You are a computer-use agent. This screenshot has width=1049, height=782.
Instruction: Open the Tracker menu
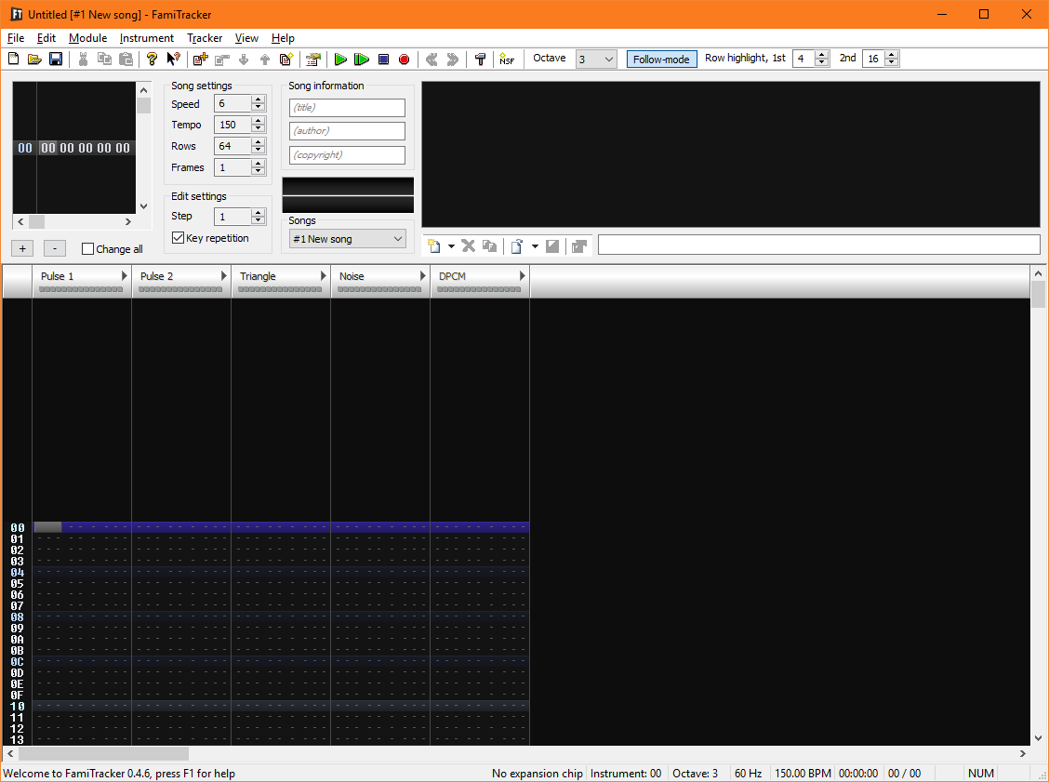[205, 38]
